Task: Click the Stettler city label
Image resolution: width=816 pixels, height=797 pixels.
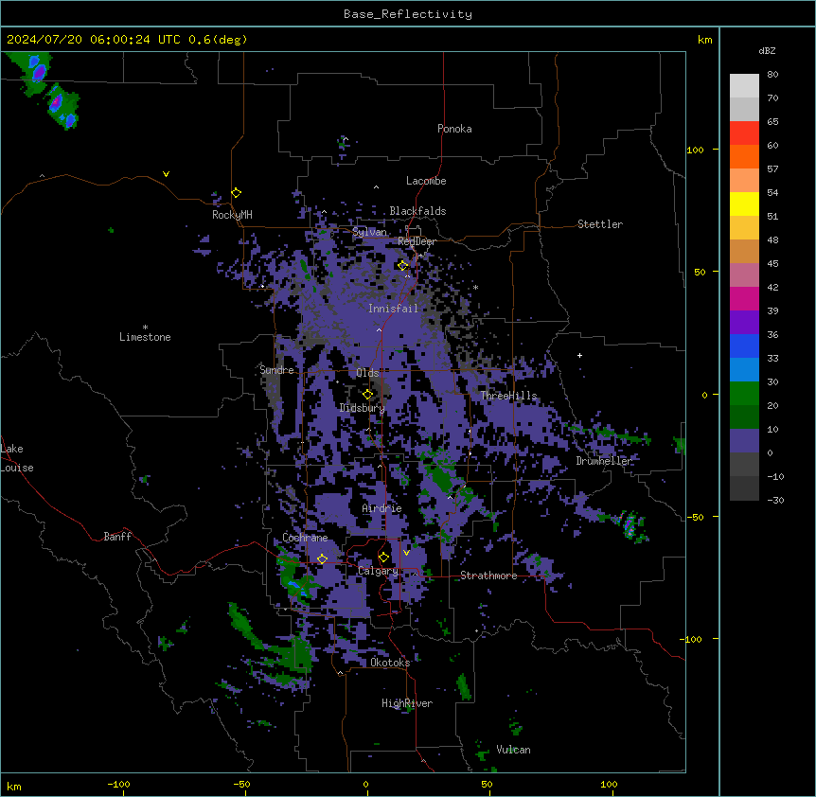Action: tap(600, 224)
